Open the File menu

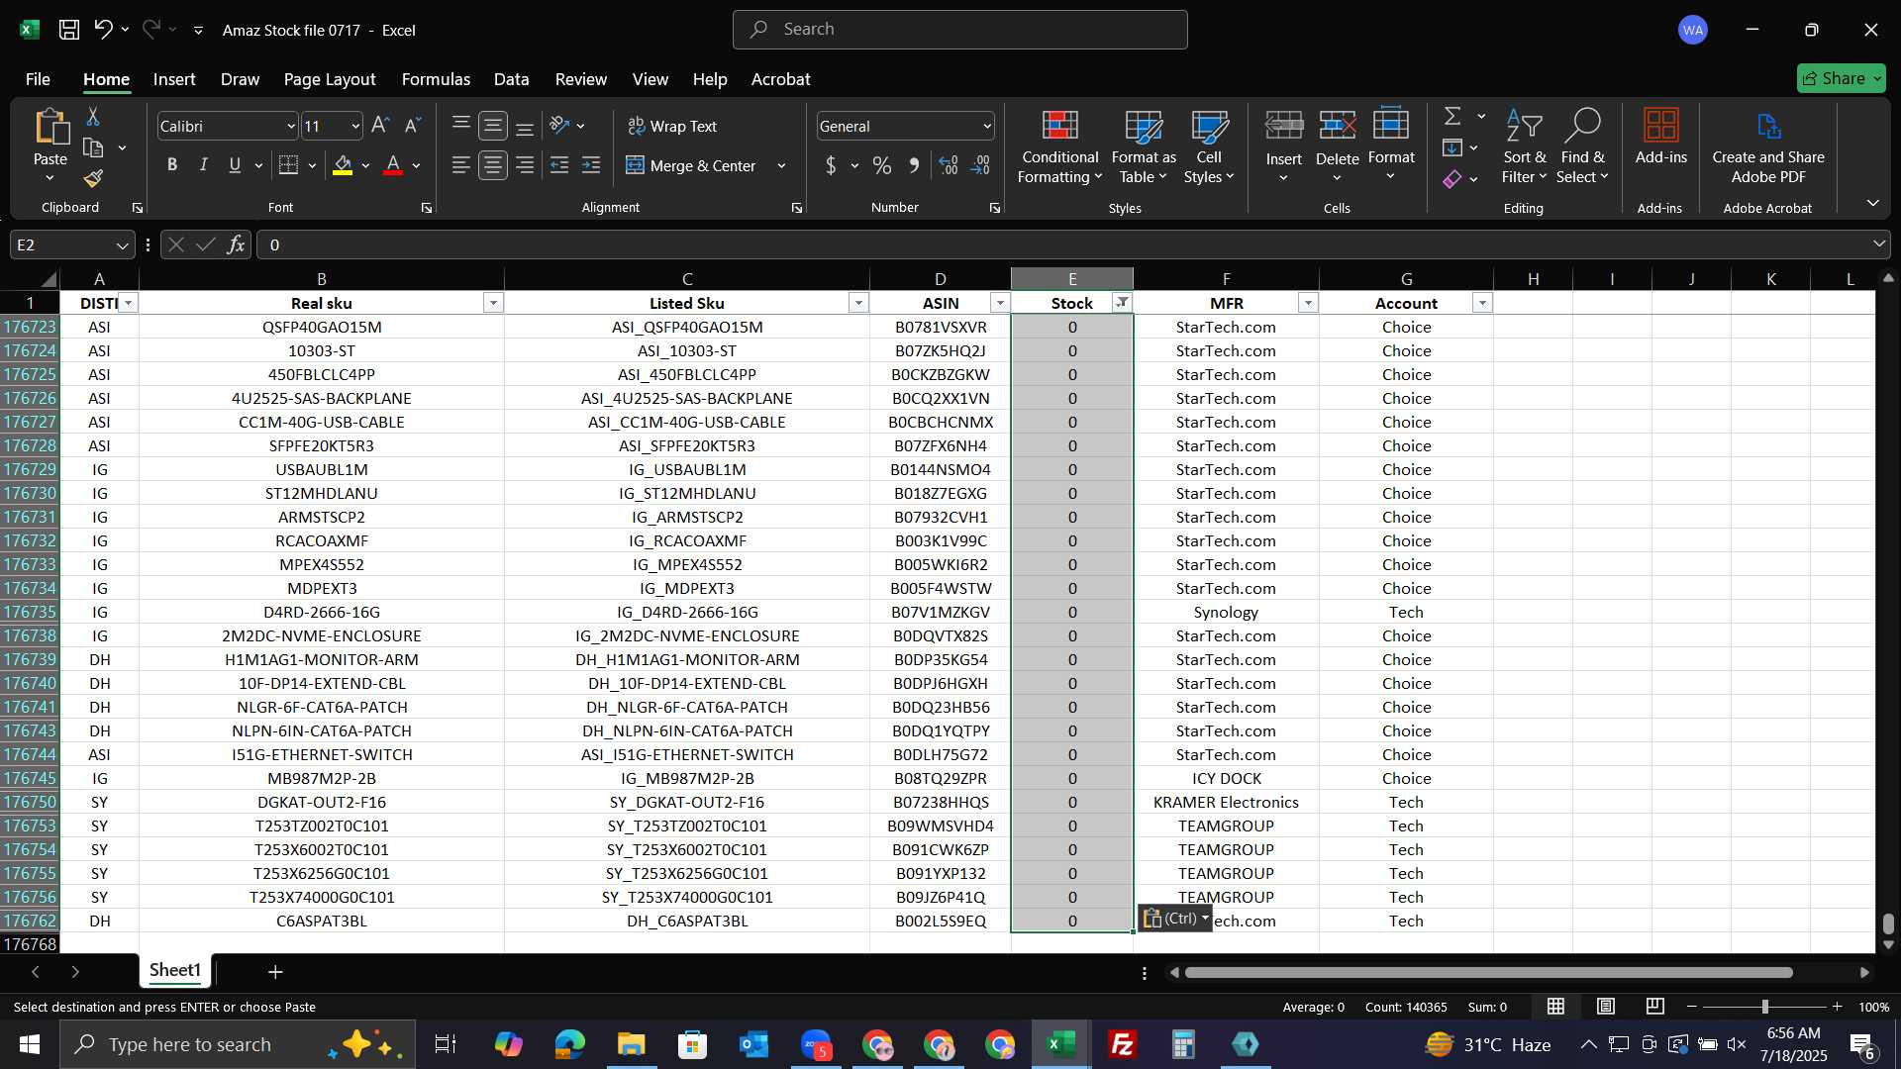(x=38, y=79)
